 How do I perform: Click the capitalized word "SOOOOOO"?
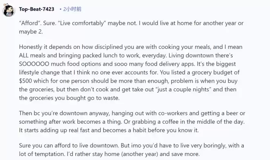click(x=34, y=64)
